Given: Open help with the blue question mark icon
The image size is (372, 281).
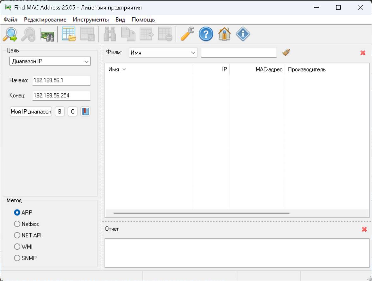Looking at the screenshot, I should 206,34.
